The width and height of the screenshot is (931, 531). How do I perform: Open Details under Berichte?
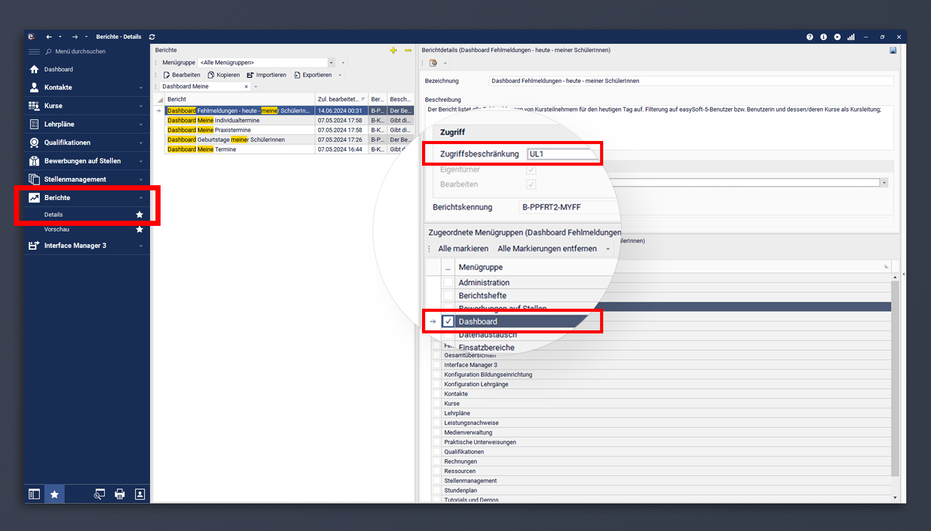(54, 215)
